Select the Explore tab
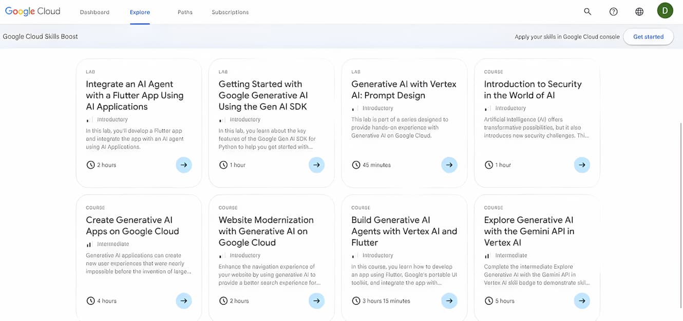 coord(140,12)
